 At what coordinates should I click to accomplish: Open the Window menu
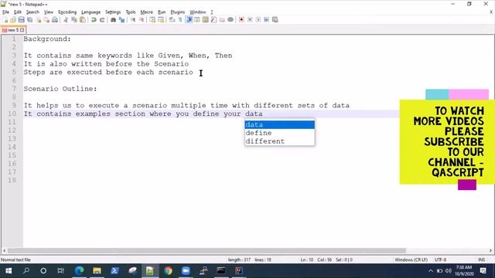point(198,12)
